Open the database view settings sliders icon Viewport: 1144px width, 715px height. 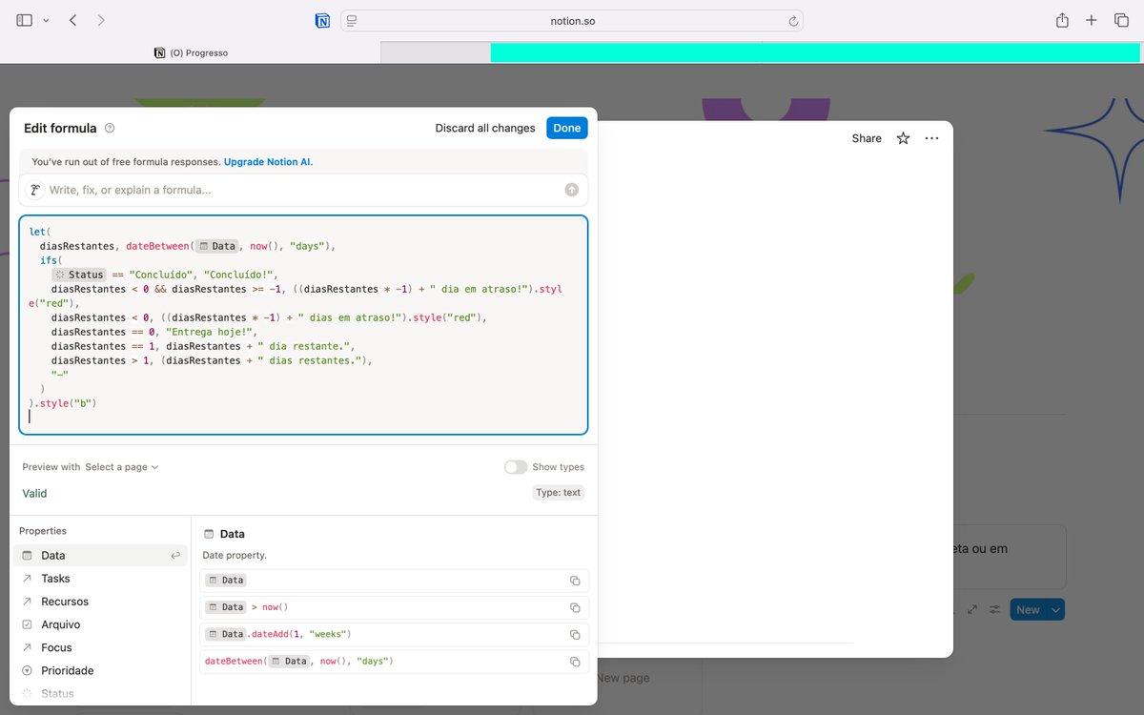point(995,610)
